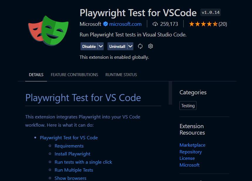Open the (20) ratings count

pos(223,24)
